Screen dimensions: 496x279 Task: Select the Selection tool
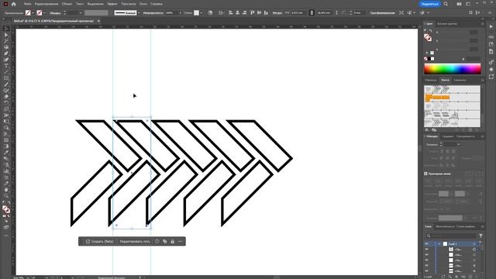tap(6, 29)
